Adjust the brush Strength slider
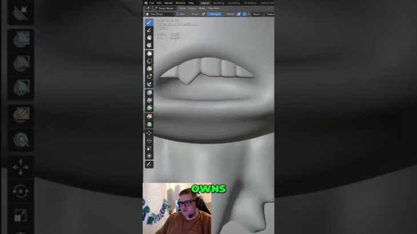Viewport: 417px width, 234px height. click(221, 14)
